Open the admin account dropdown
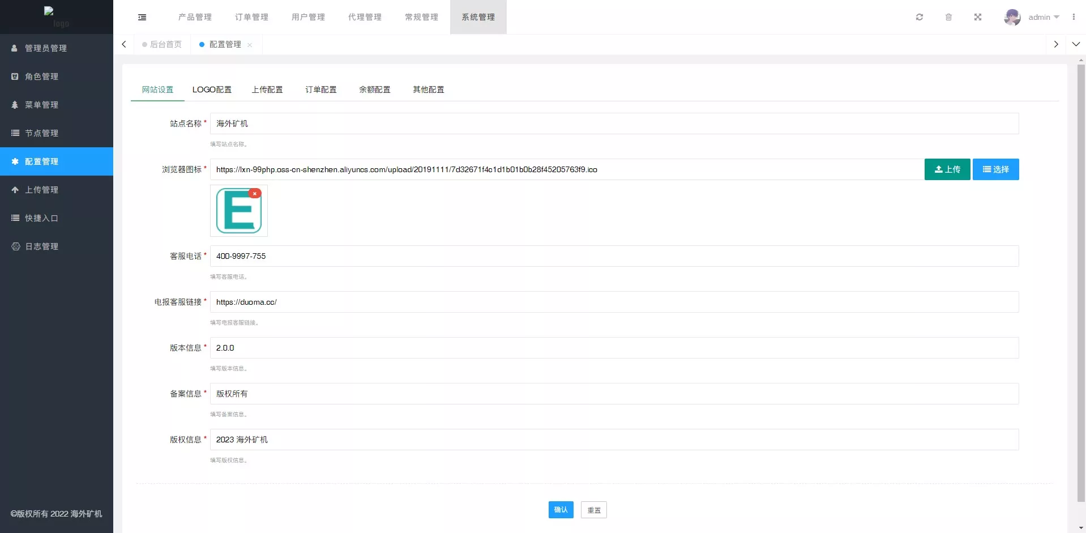The image size is (1086, 533). [1044, 17]
